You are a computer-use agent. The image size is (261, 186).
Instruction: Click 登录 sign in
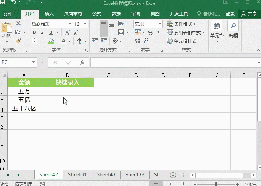(230, 14)
